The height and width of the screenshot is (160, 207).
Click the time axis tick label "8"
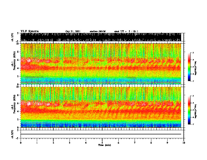pos(151,143)
